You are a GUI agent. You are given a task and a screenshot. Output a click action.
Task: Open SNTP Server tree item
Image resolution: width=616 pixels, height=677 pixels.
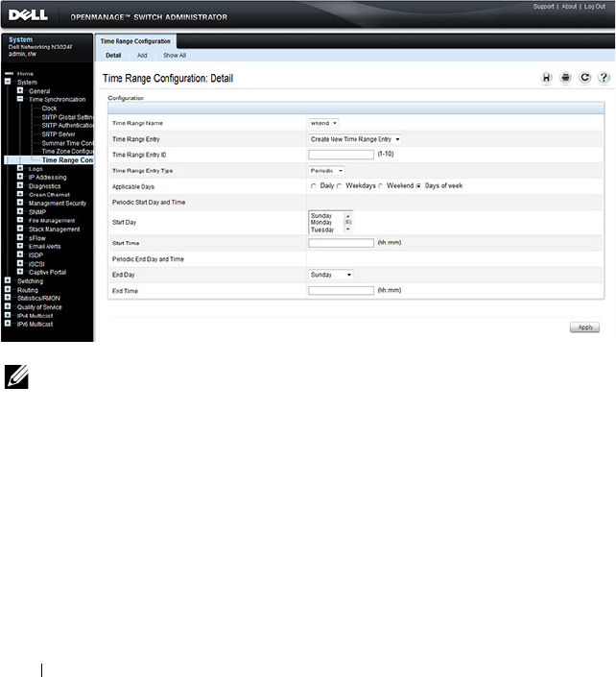click(x=59, y=134)
